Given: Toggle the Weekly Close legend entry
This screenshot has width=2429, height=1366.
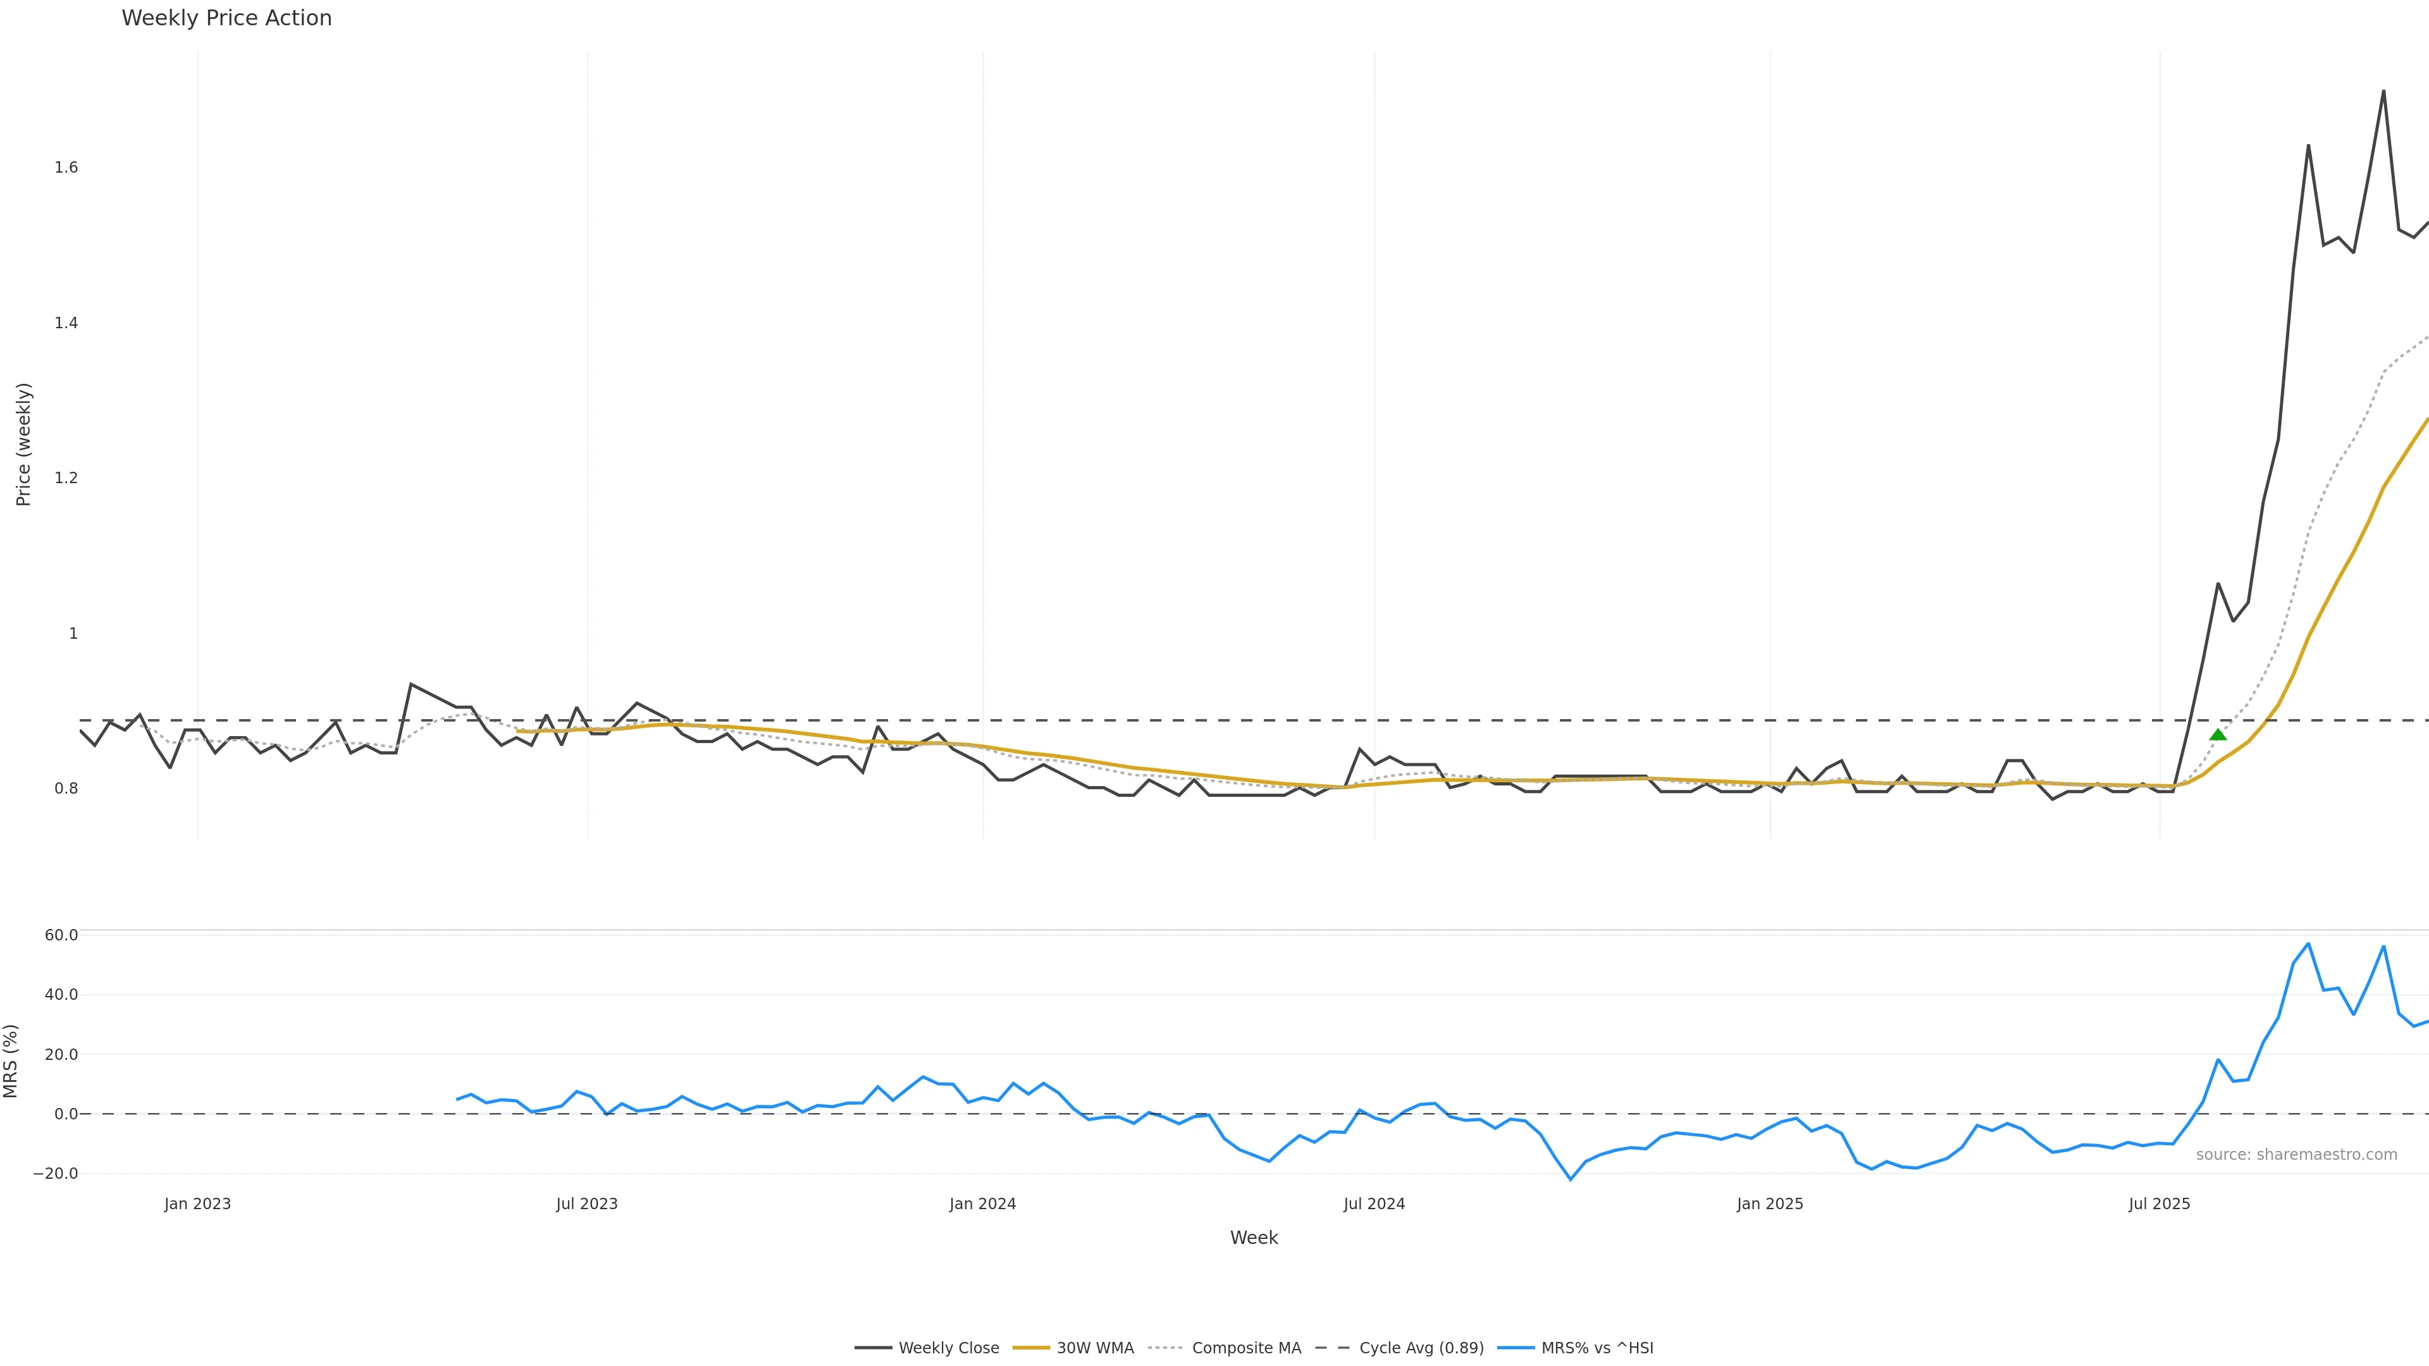Looking at the screenshot, I should pyautogui.click(x=948, y=1348).
